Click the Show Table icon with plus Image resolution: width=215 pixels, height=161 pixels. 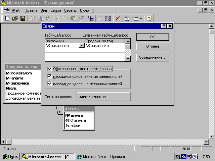pyautogui.click(x=91, y=18)
